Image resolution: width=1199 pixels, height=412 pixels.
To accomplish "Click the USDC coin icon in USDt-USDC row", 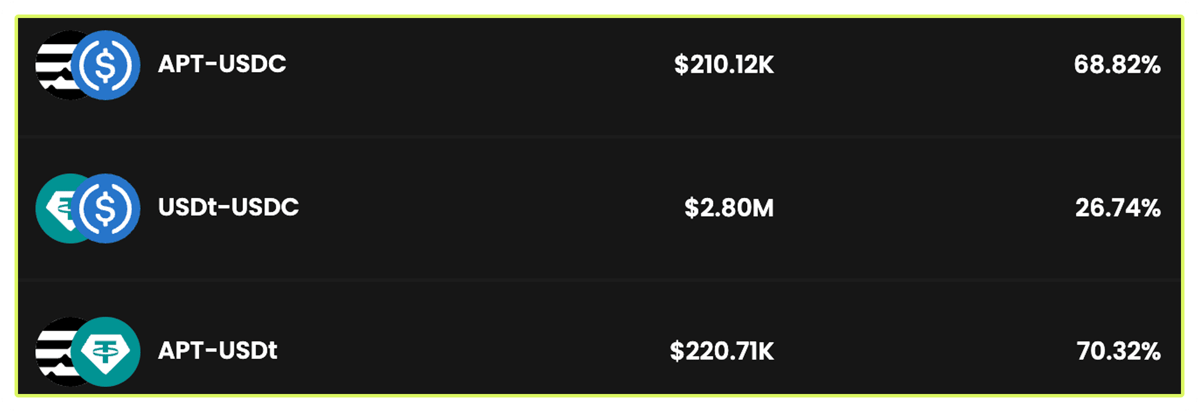I will [x=105, y=208].
